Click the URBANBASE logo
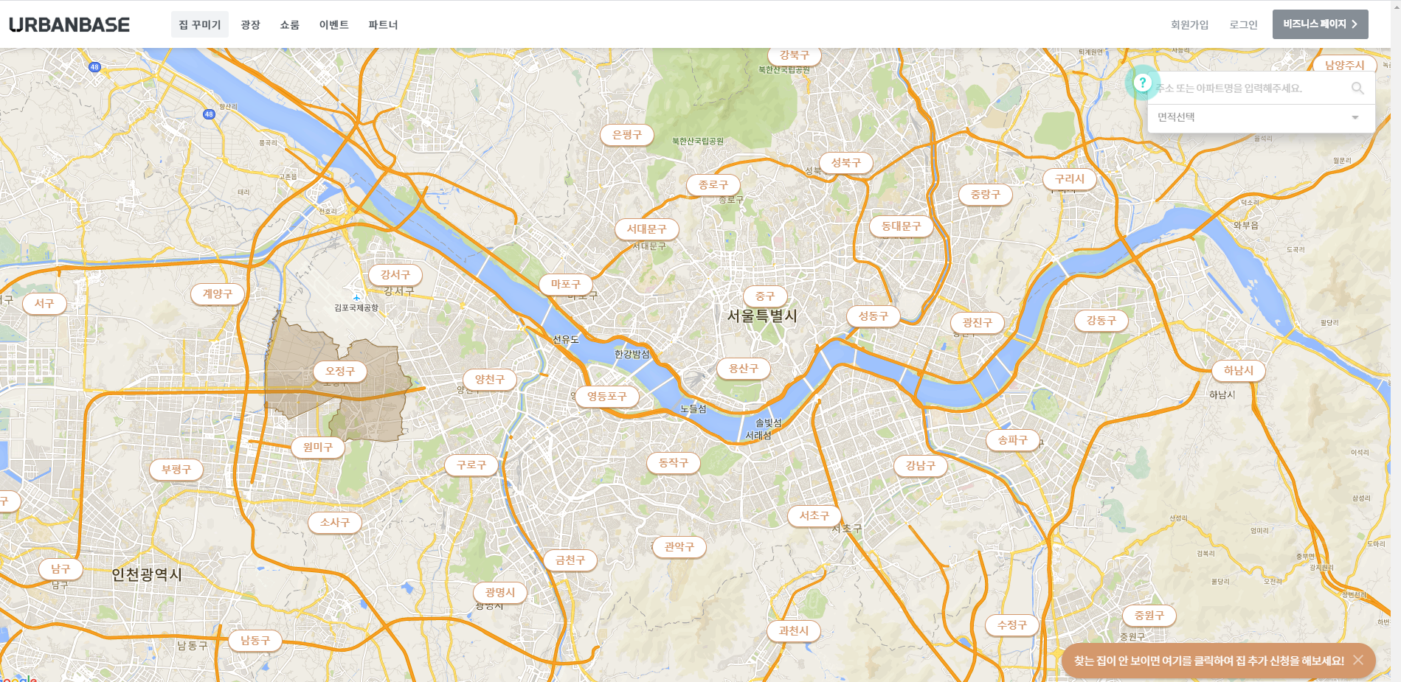 tap(69, 24)
